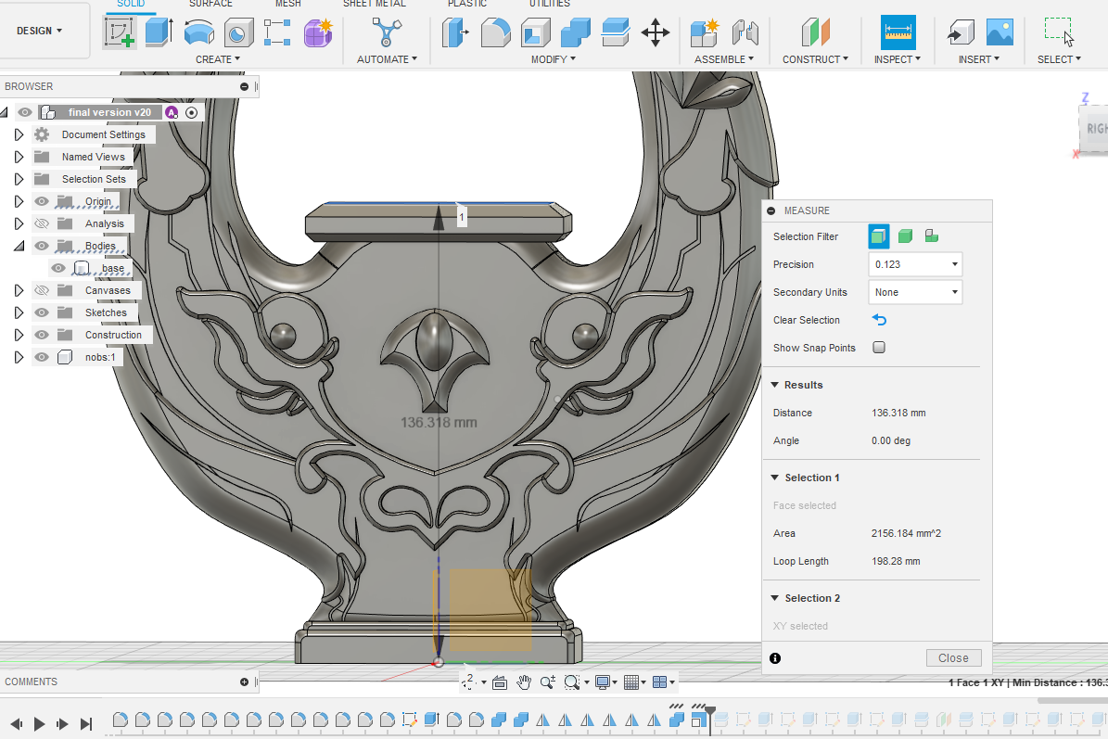Image resolution: width=1108 pixels, height=739 pixels.
Task: Open the Sheet Metal tab
Action: point(374,4)
